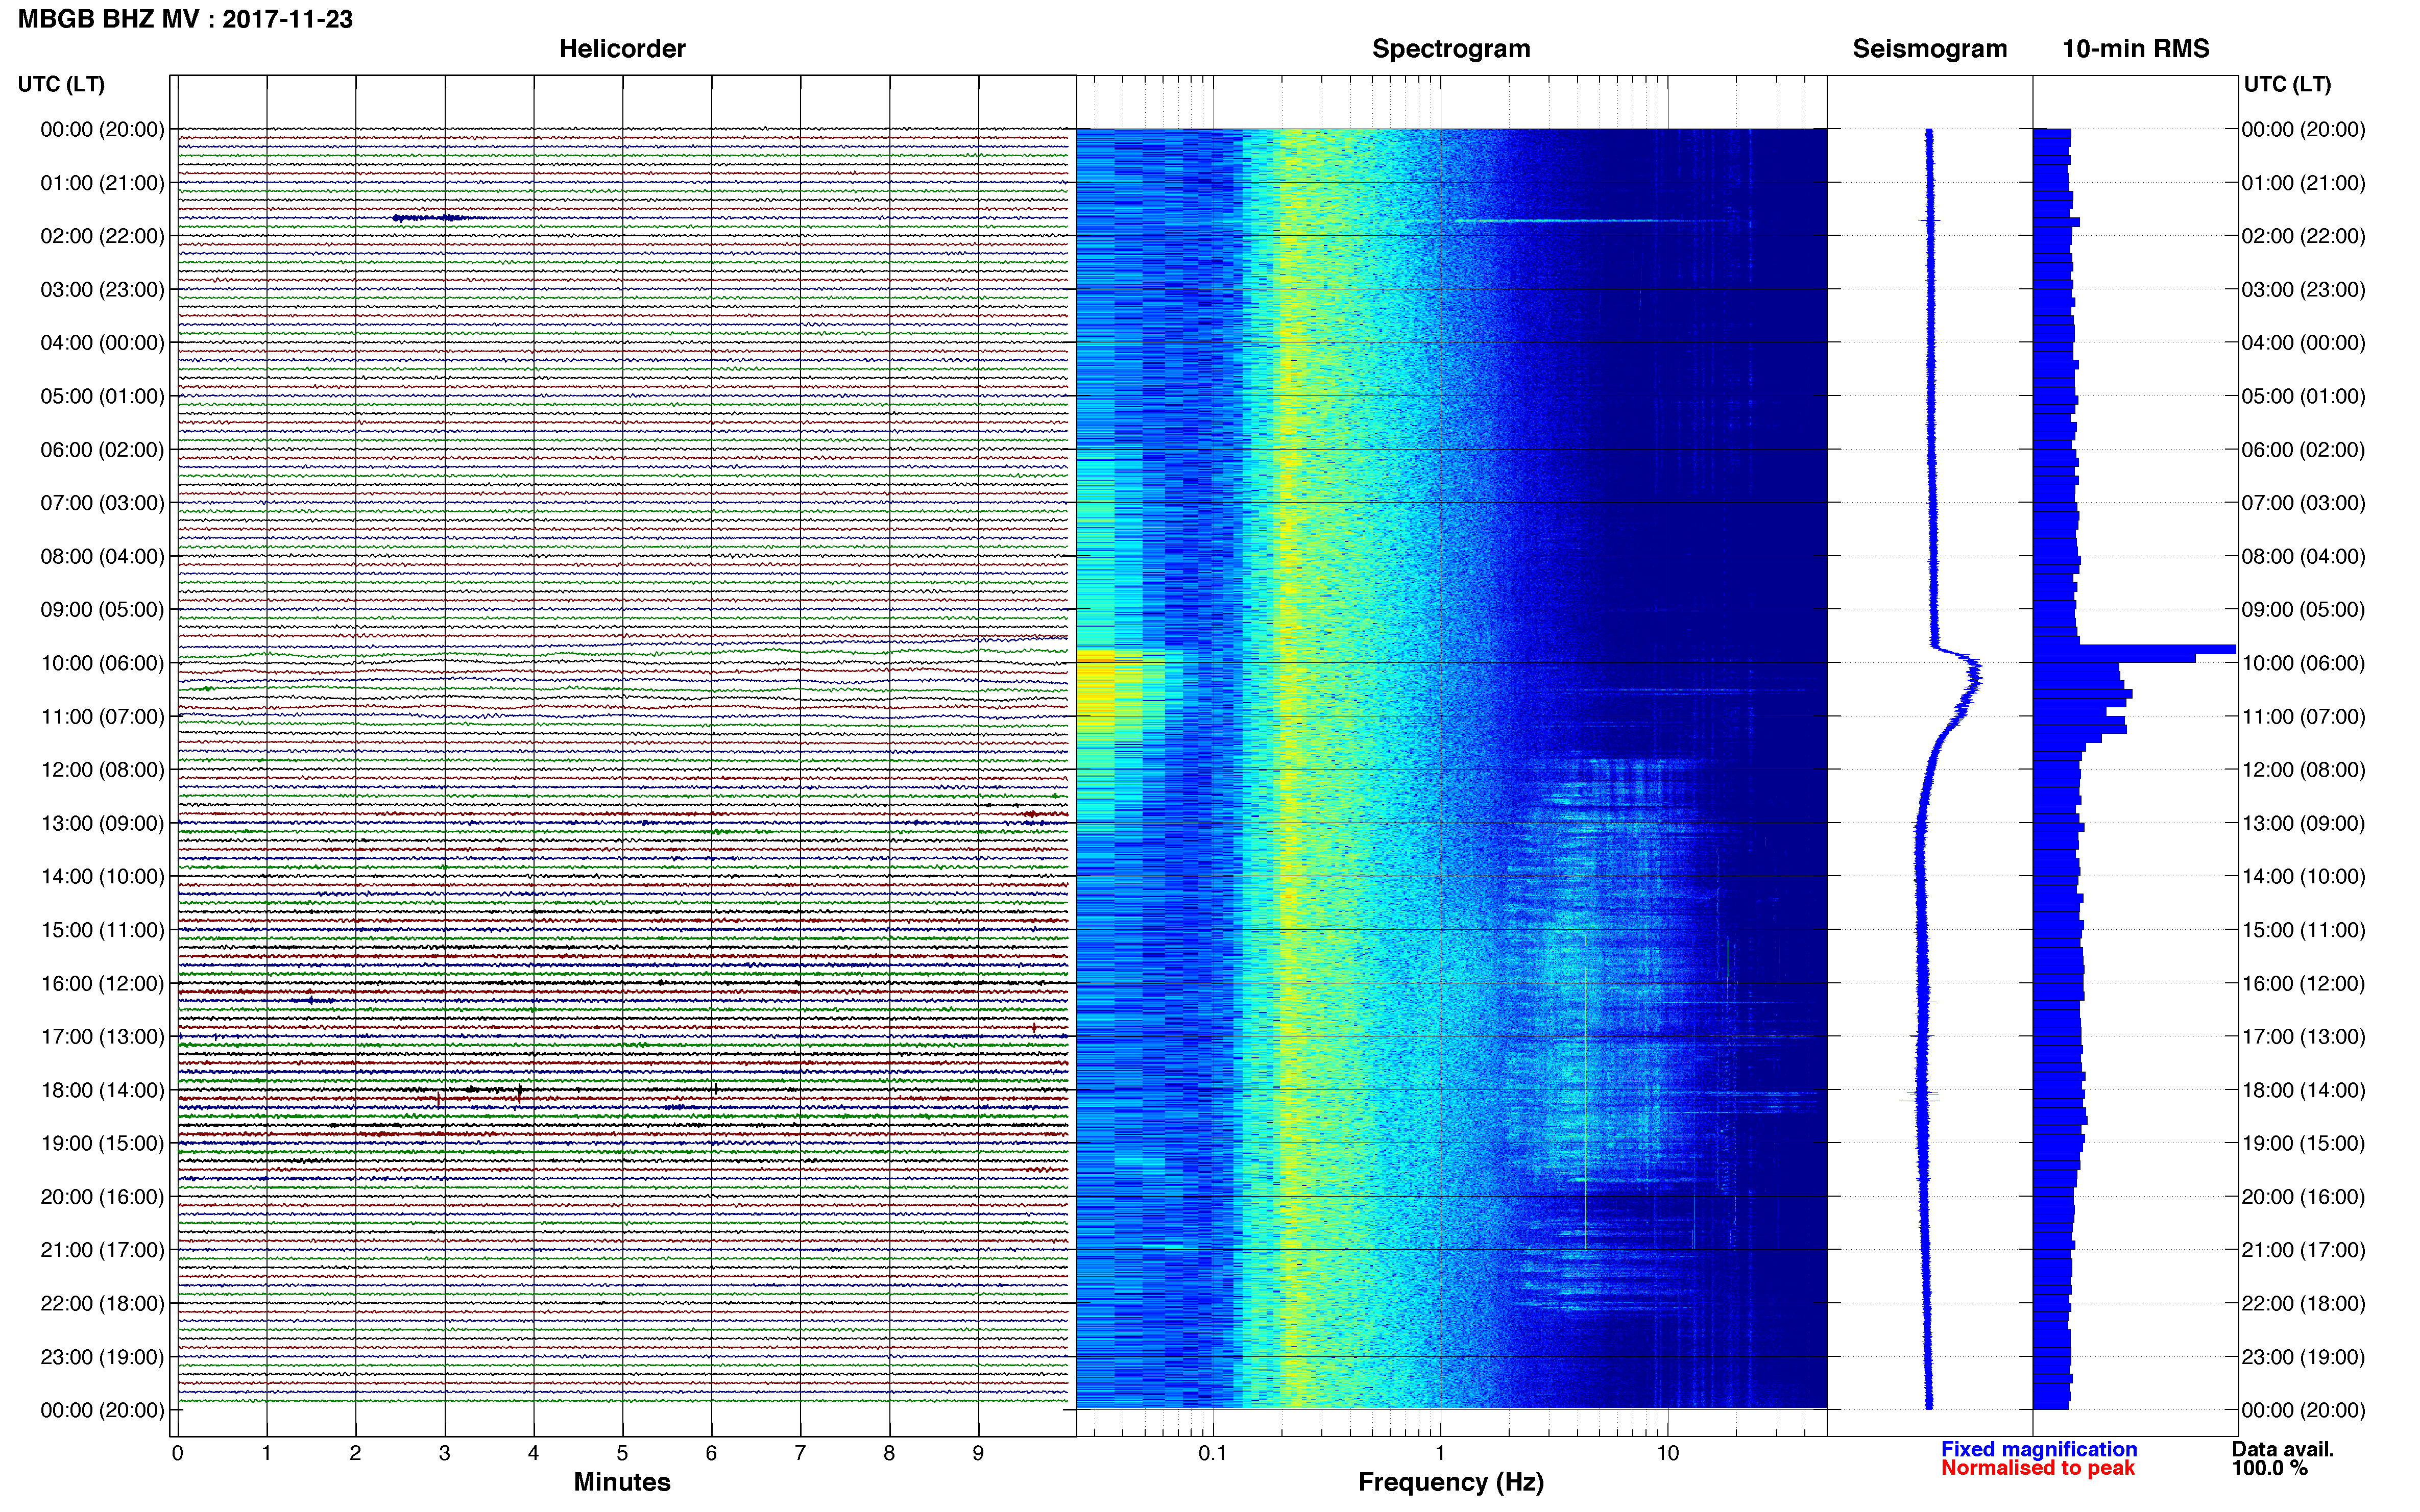This screenshot has width=2420, height=1512.
Task: Click '21:00 (17:00)' on the RMS time axis
Action: point(2303,1250)
